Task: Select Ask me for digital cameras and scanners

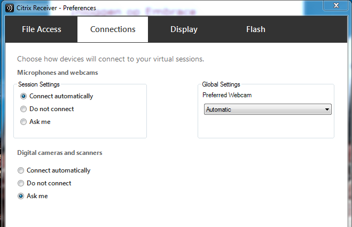Action: click(21, 196)
